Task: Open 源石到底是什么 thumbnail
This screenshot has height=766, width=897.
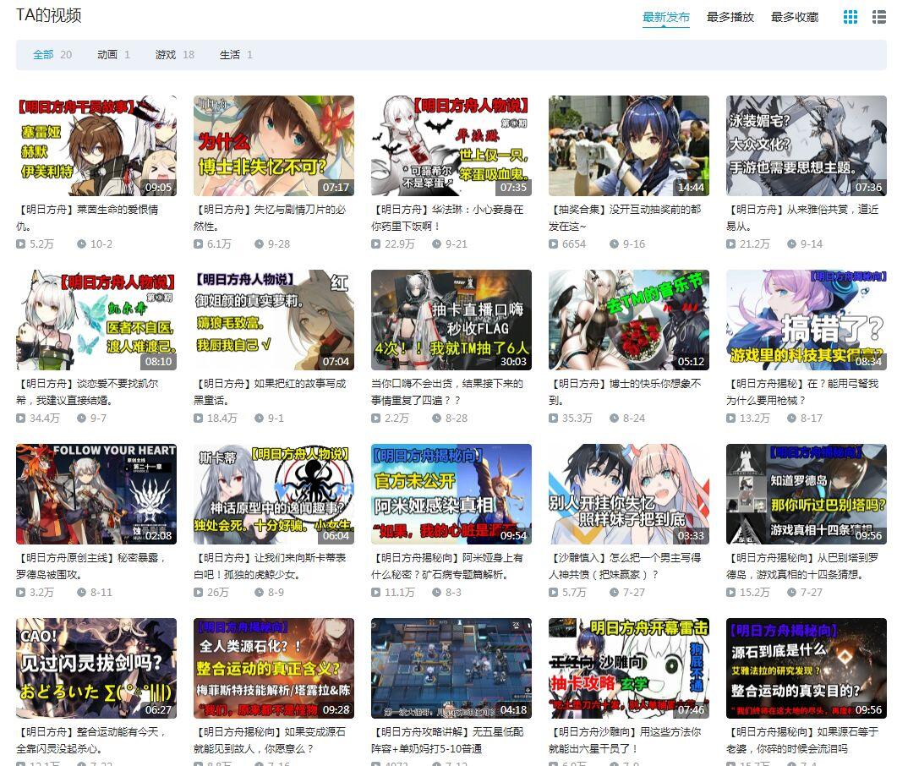Action: click(806, 668)
